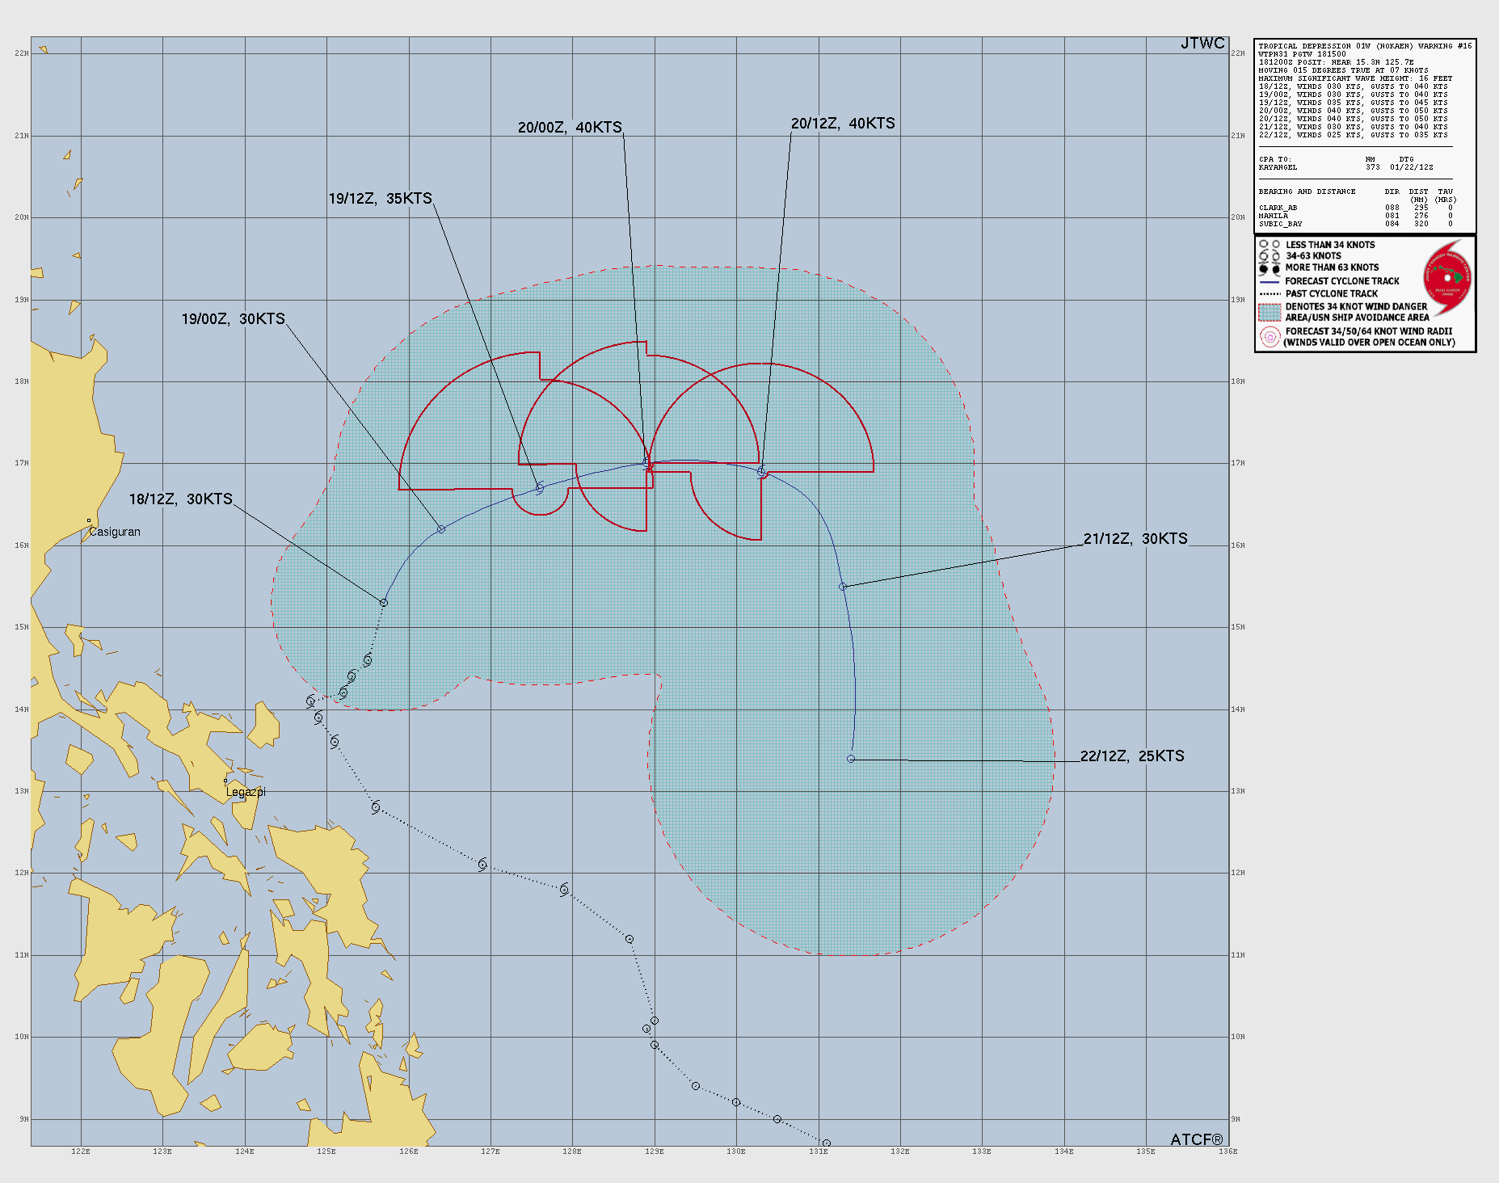Viewport: 1499px width, 1183px height.
Task: Click the MANILA row in bearing and distance table
Action: coord(1274,216)
